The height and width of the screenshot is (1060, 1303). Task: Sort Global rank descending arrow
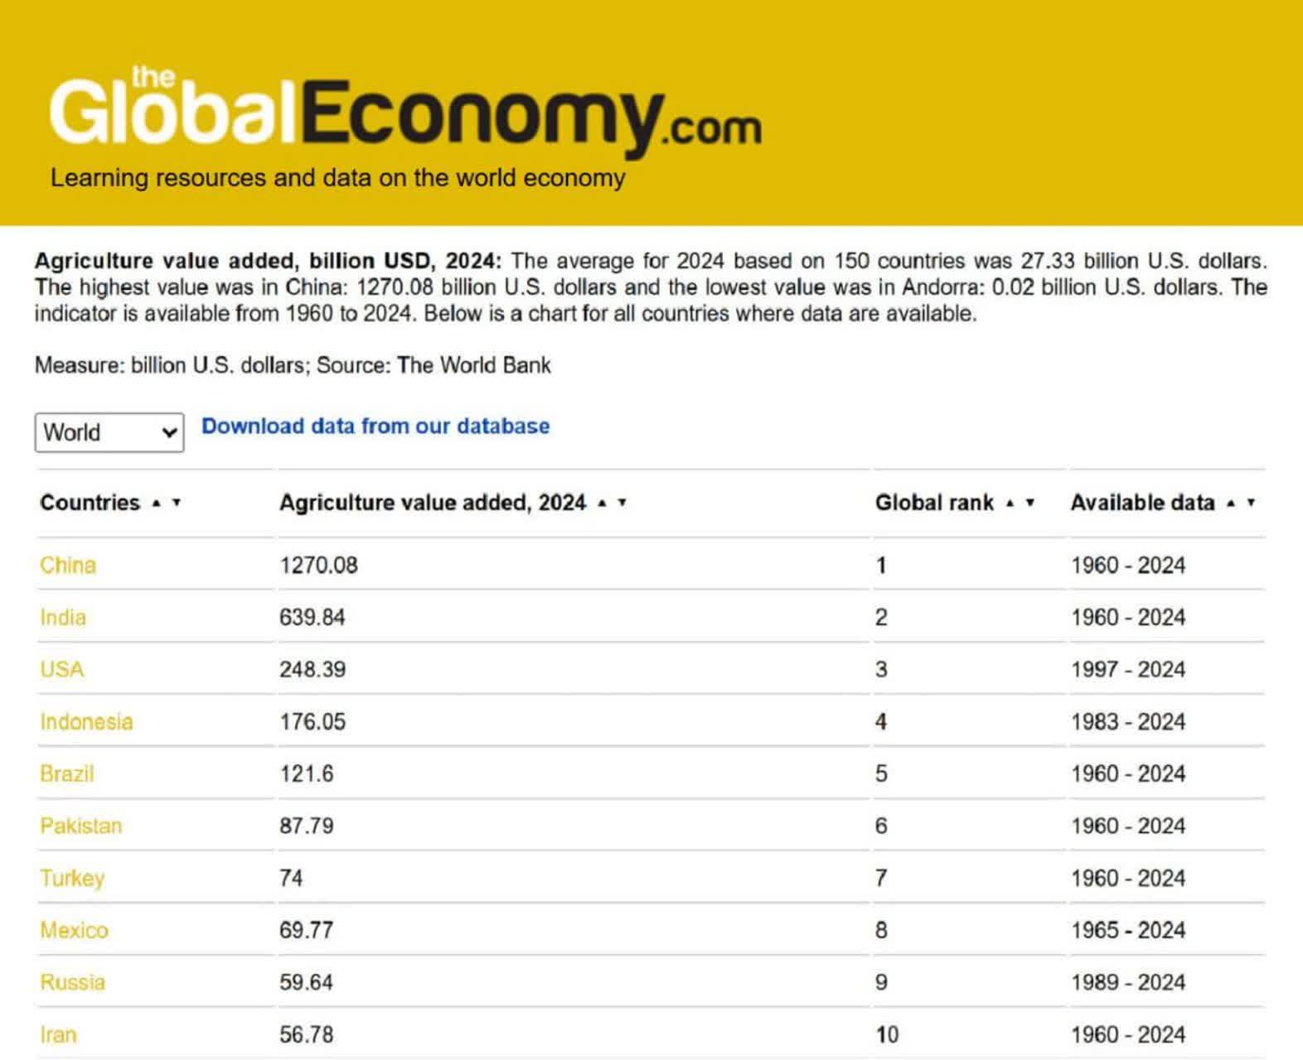pos(1030,503)
